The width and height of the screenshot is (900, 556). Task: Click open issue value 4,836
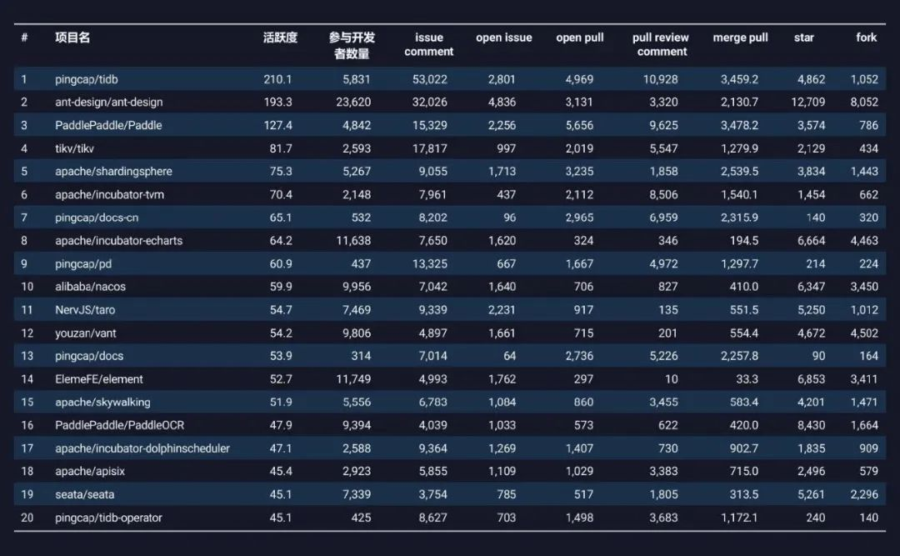click(x=502, y=103)
